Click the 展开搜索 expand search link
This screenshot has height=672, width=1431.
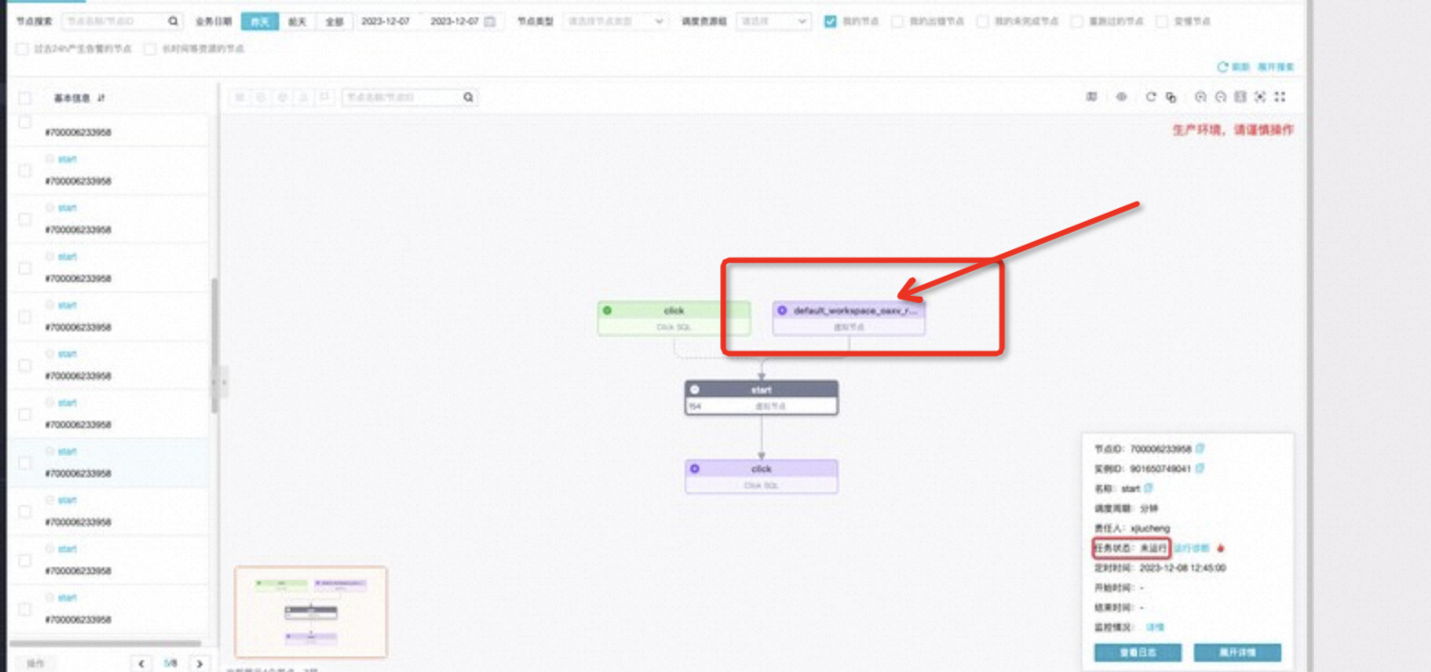coord(1276,68)
